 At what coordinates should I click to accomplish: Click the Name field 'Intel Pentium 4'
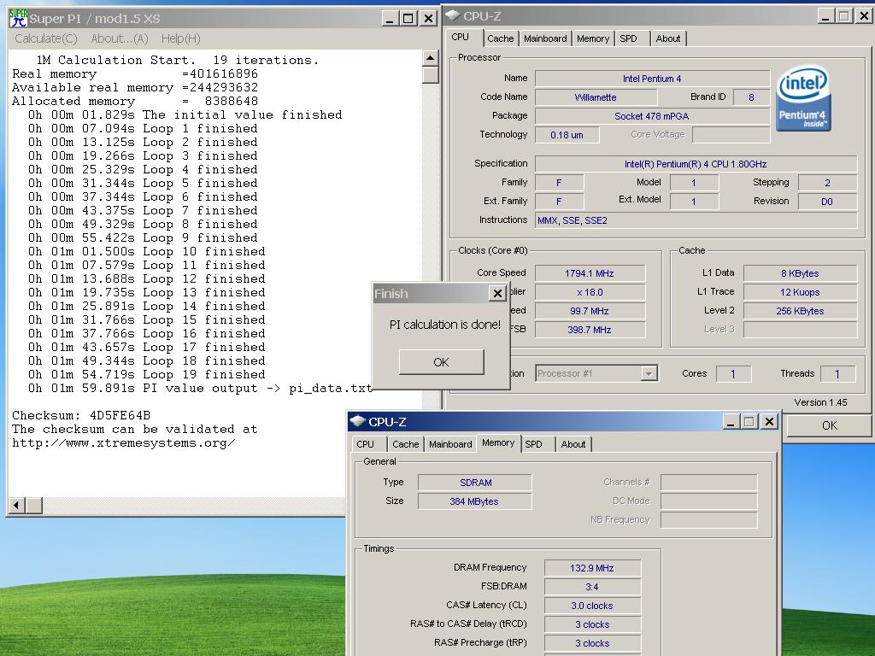pyautogui.click(x=652, y=79)
